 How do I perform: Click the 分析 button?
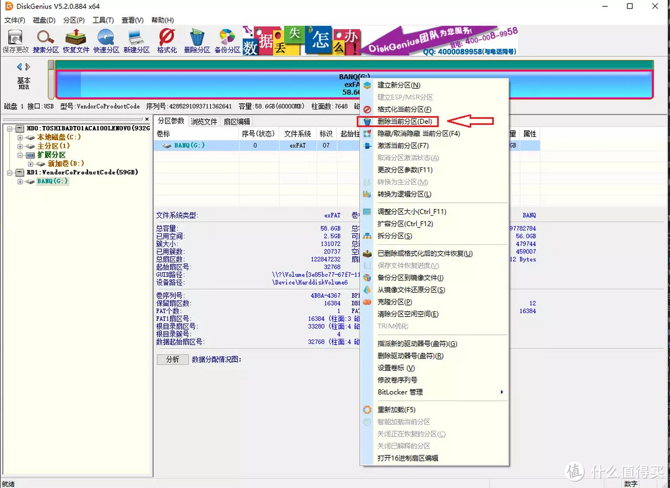172,360
